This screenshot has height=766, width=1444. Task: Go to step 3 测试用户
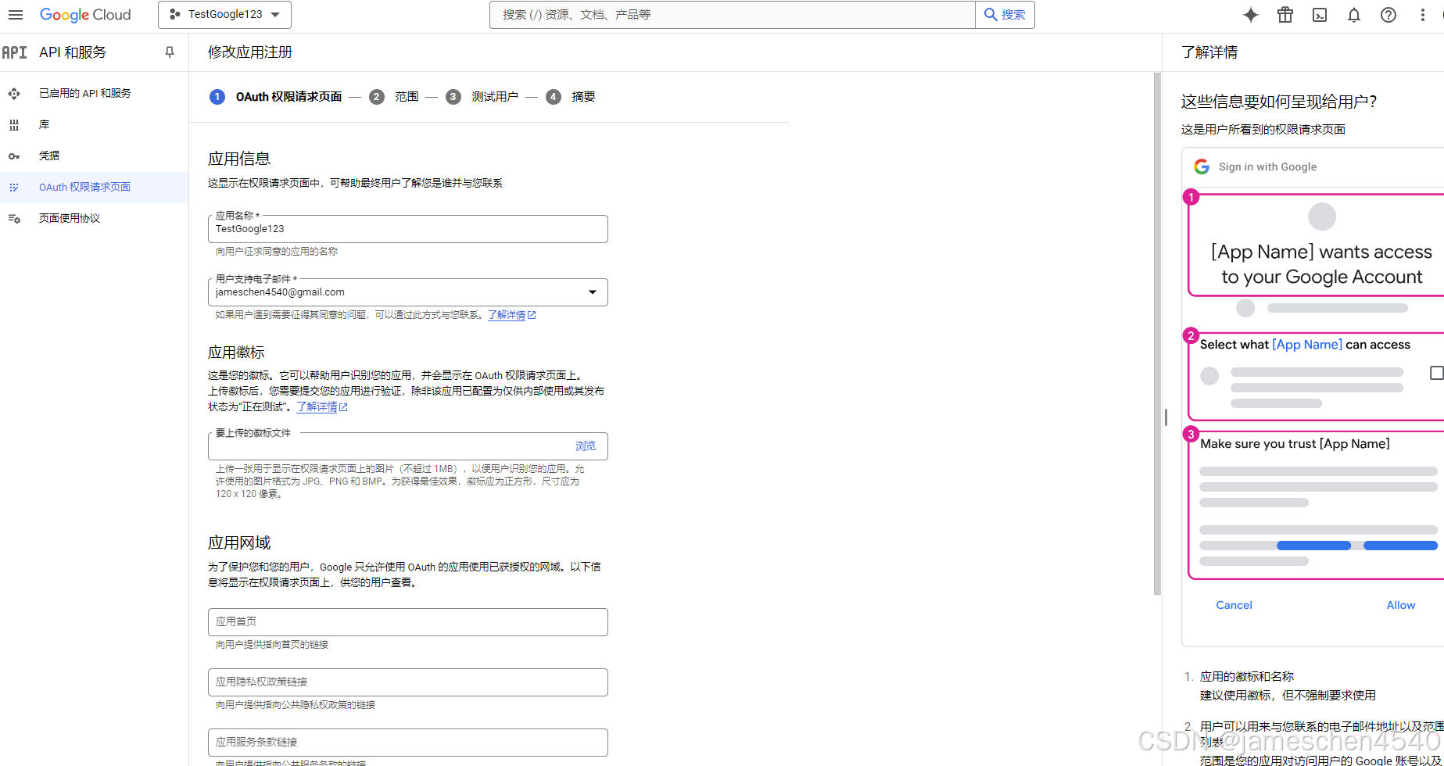(482, 97)
